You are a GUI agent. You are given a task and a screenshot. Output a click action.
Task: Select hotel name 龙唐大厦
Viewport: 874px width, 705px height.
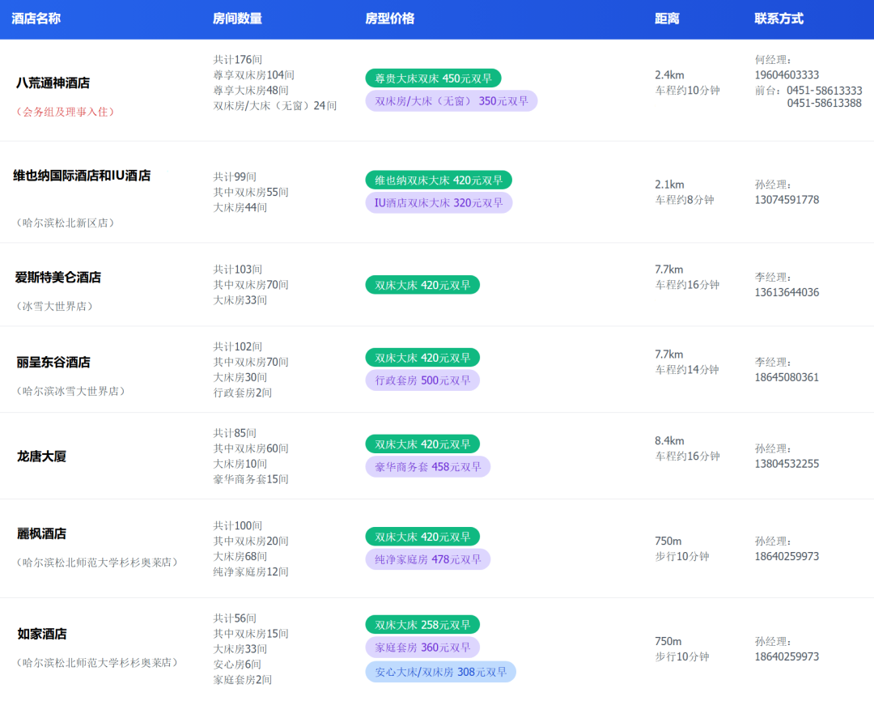[x=42, y=457]
